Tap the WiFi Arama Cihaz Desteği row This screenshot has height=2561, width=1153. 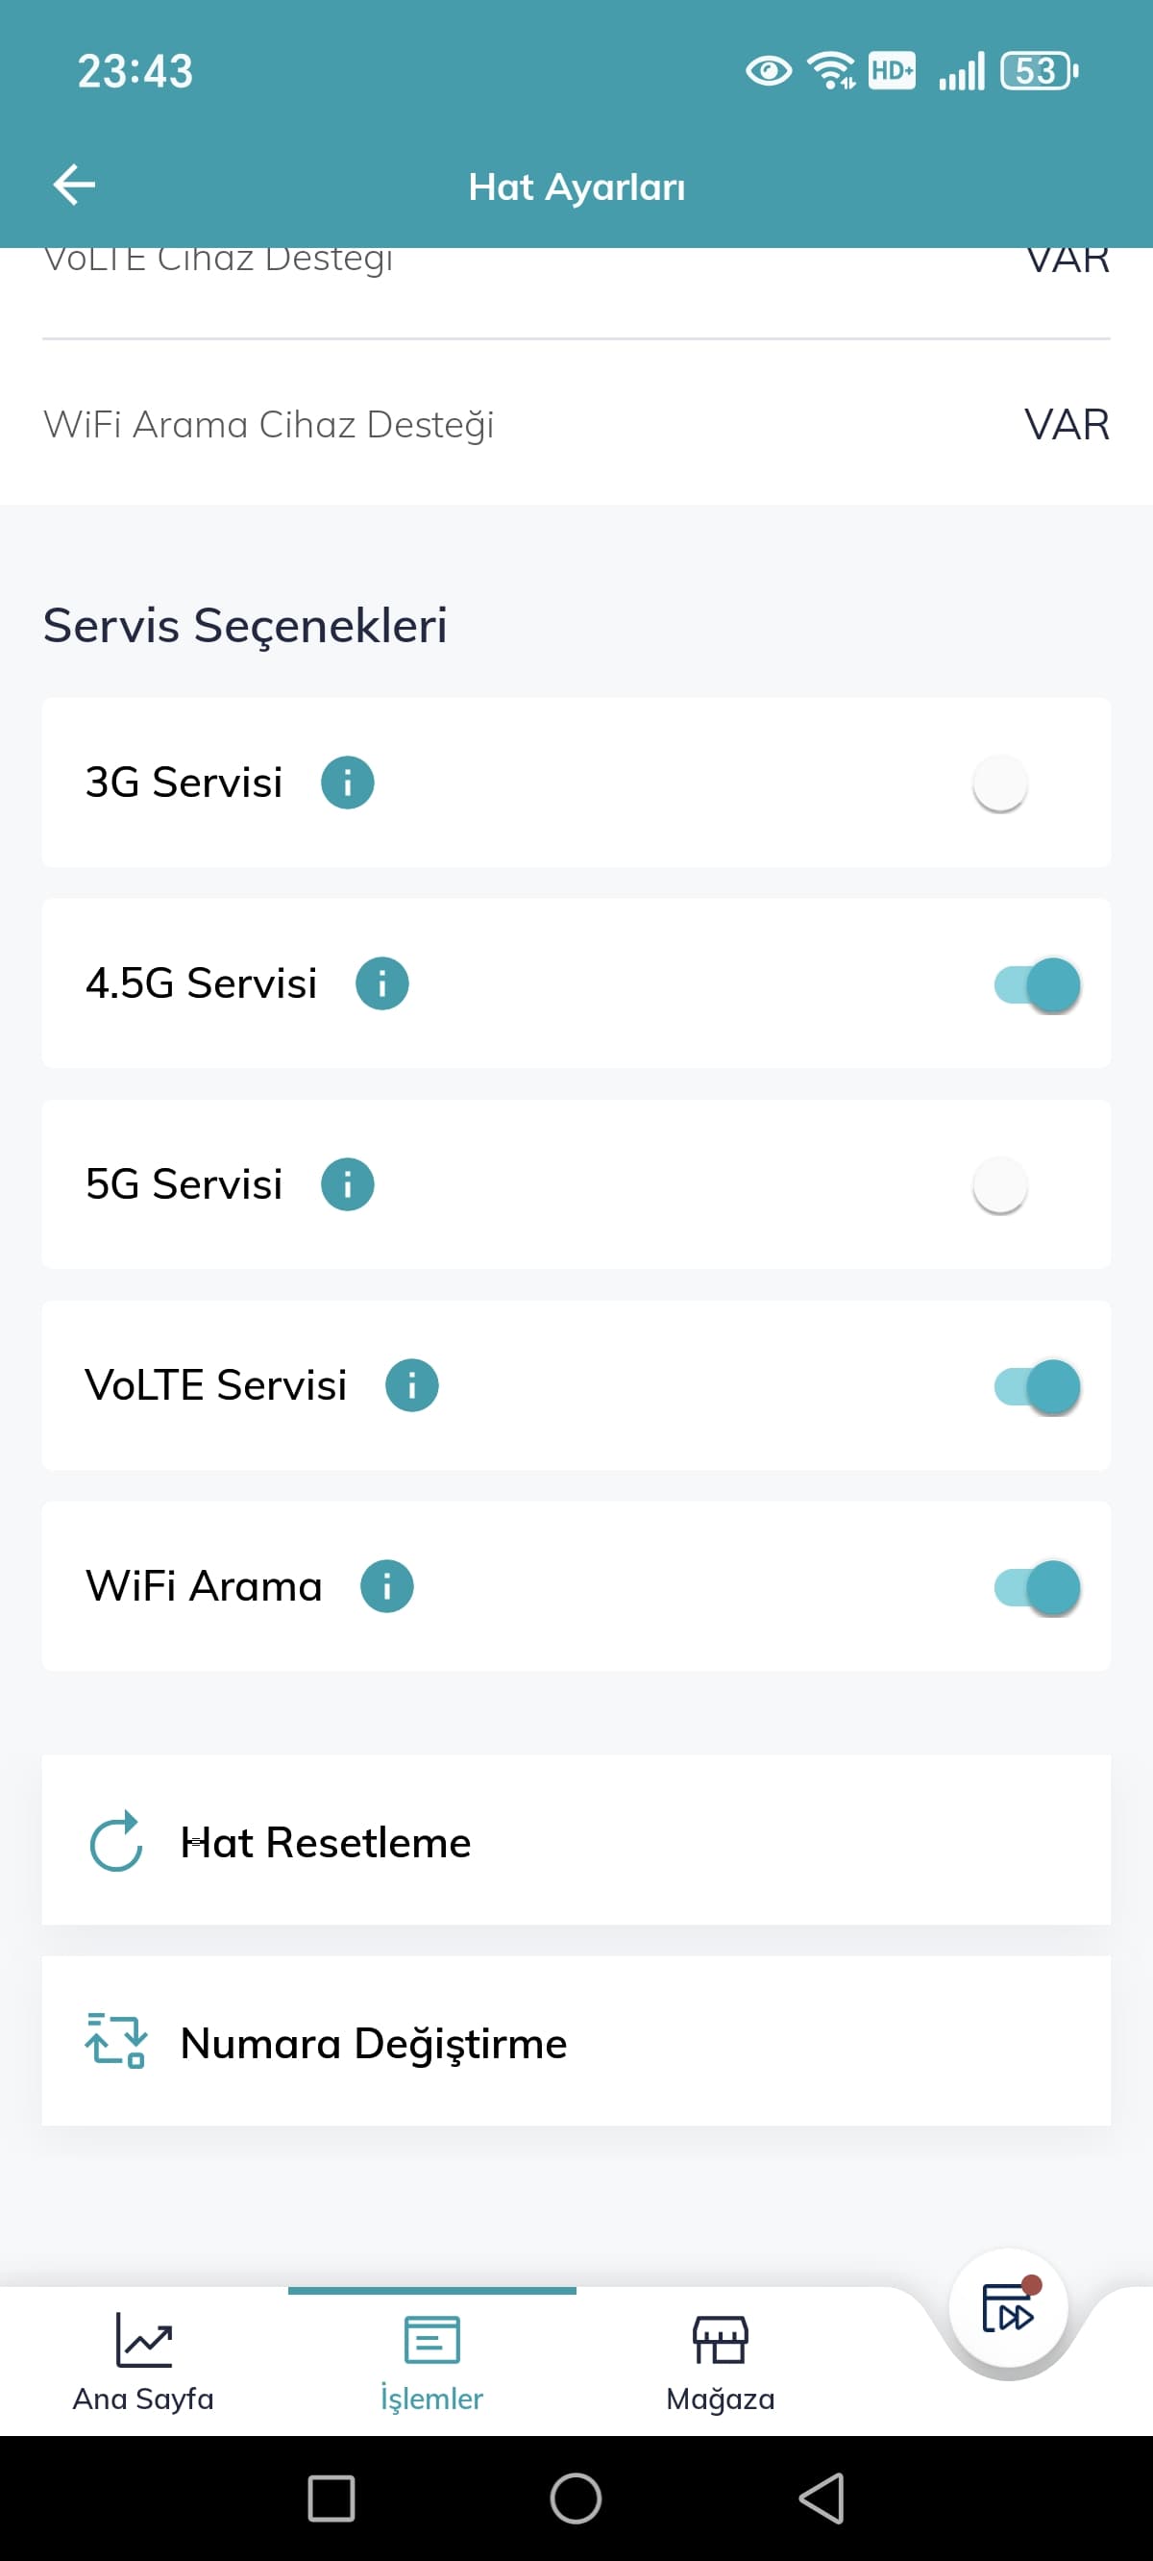coord(576,425)
